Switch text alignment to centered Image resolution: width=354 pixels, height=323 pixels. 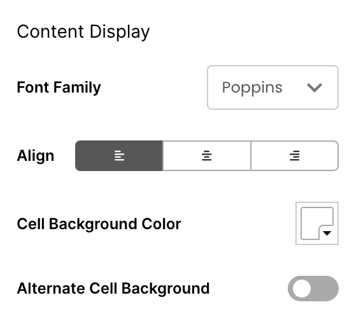coord(206,156)
